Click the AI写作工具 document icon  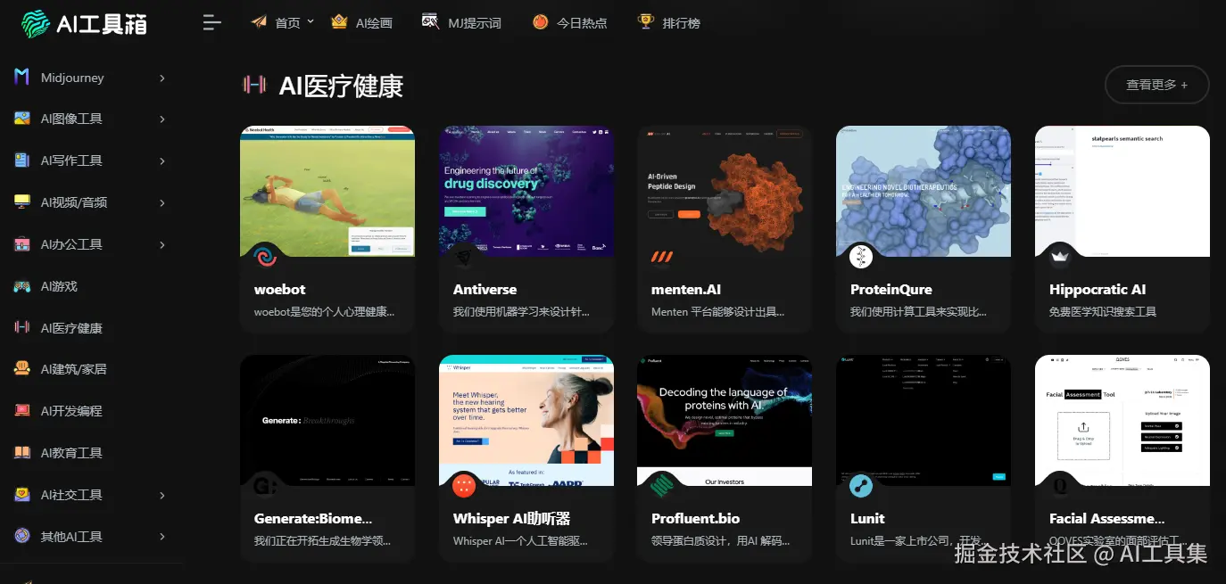coord(22,160)
